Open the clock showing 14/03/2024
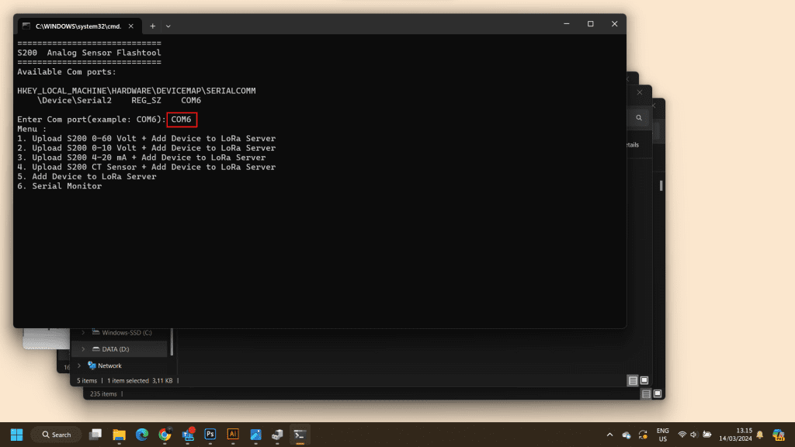The width and height of the screenshot is (795, 447). pyautogui.click(x=744, y=435)
